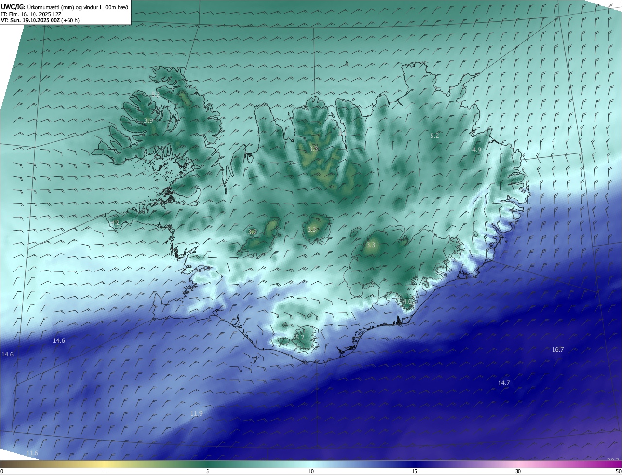Click the 30 tick on the color scale
The image size is (622, 475).
(x=518, y=471)
